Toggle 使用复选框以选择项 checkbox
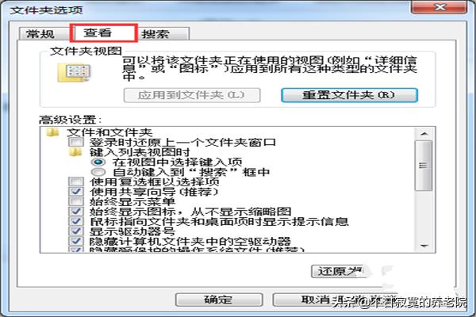The image size is (476, 317). 75,181
